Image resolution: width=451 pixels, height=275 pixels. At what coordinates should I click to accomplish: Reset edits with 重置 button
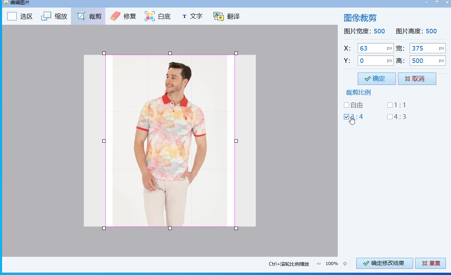click(430, 263)
